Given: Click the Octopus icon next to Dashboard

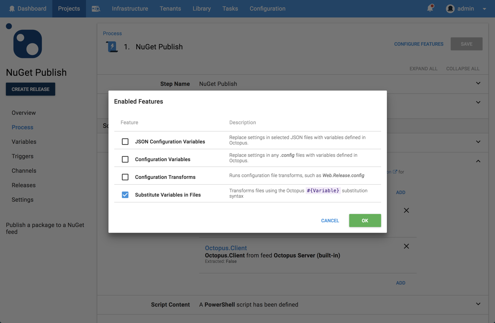Looking at the screenshot, I should point(12,9).
